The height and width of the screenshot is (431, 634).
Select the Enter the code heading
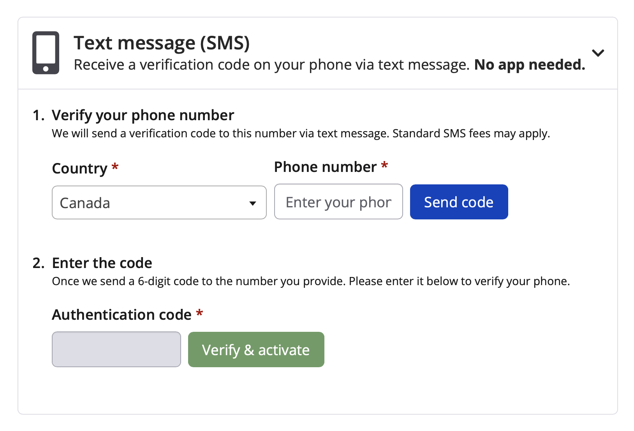[x=102, y=263]
